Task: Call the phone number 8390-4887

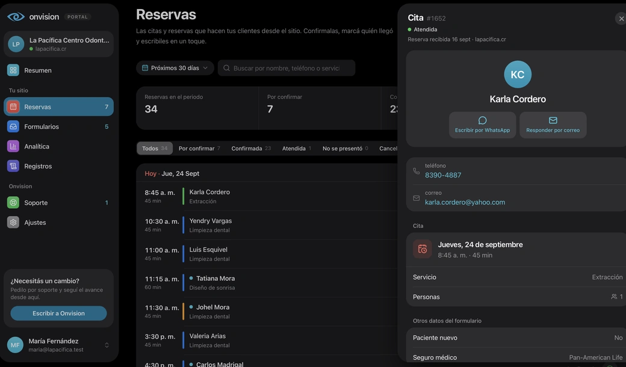Action: (443, 175)
